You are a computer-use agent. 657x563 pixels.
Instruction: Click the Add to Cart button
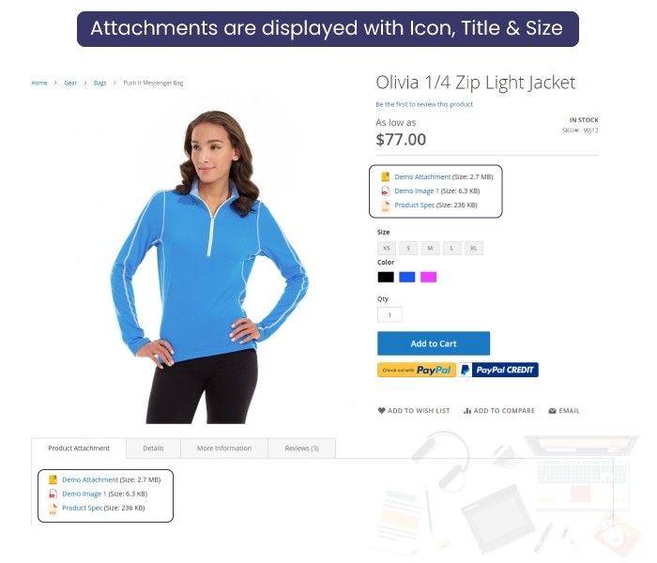coord(434,343)
